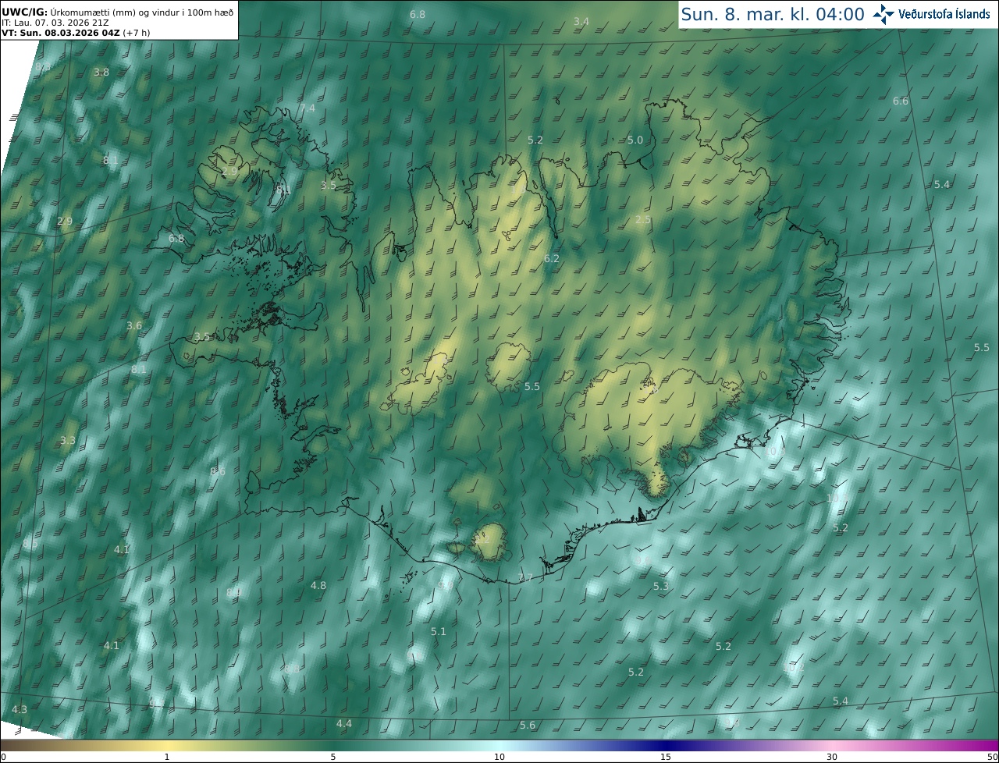Click the map value '3.6'
Image resolution: width=999 pixels, height=763 pixels.
(134, 325)
